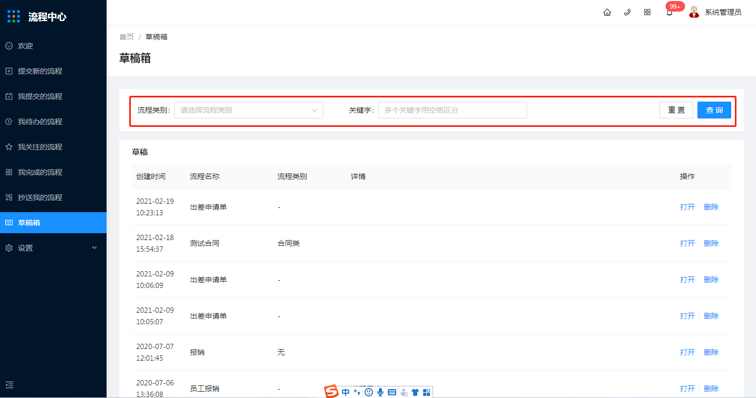Click the Sogou S input method icon
The image size is (756, 398).
[331, 392]
